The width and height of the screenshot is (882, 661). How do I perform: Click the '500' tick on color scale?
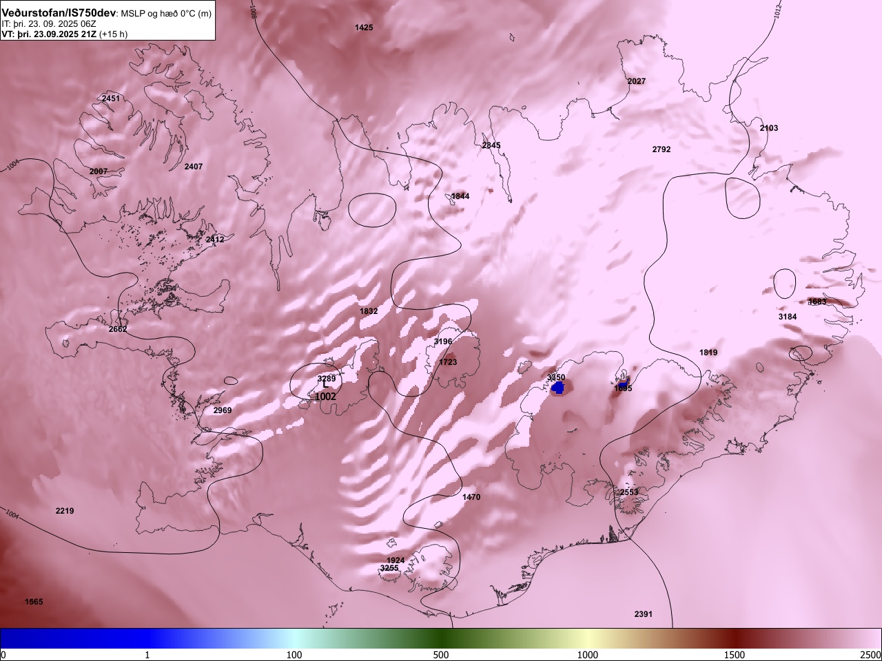tap(441, 655)
